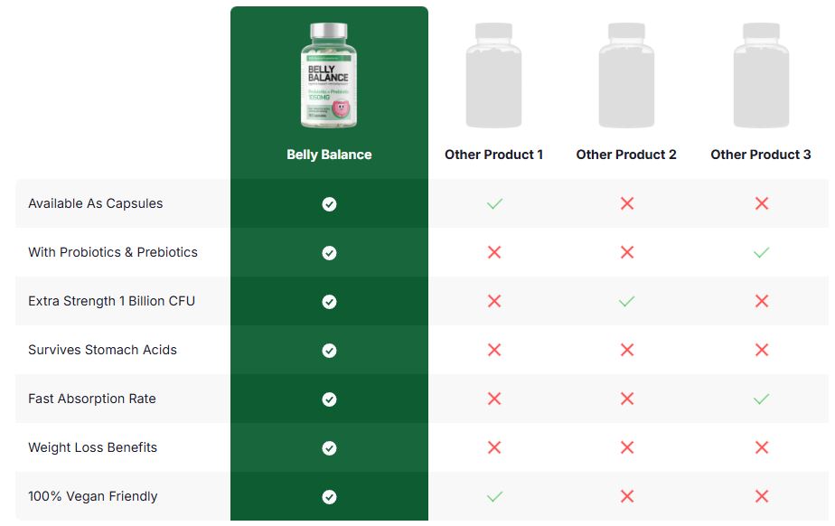
Task: Click the Other Product 3 bottle placeholder
Action: (761, 75)
